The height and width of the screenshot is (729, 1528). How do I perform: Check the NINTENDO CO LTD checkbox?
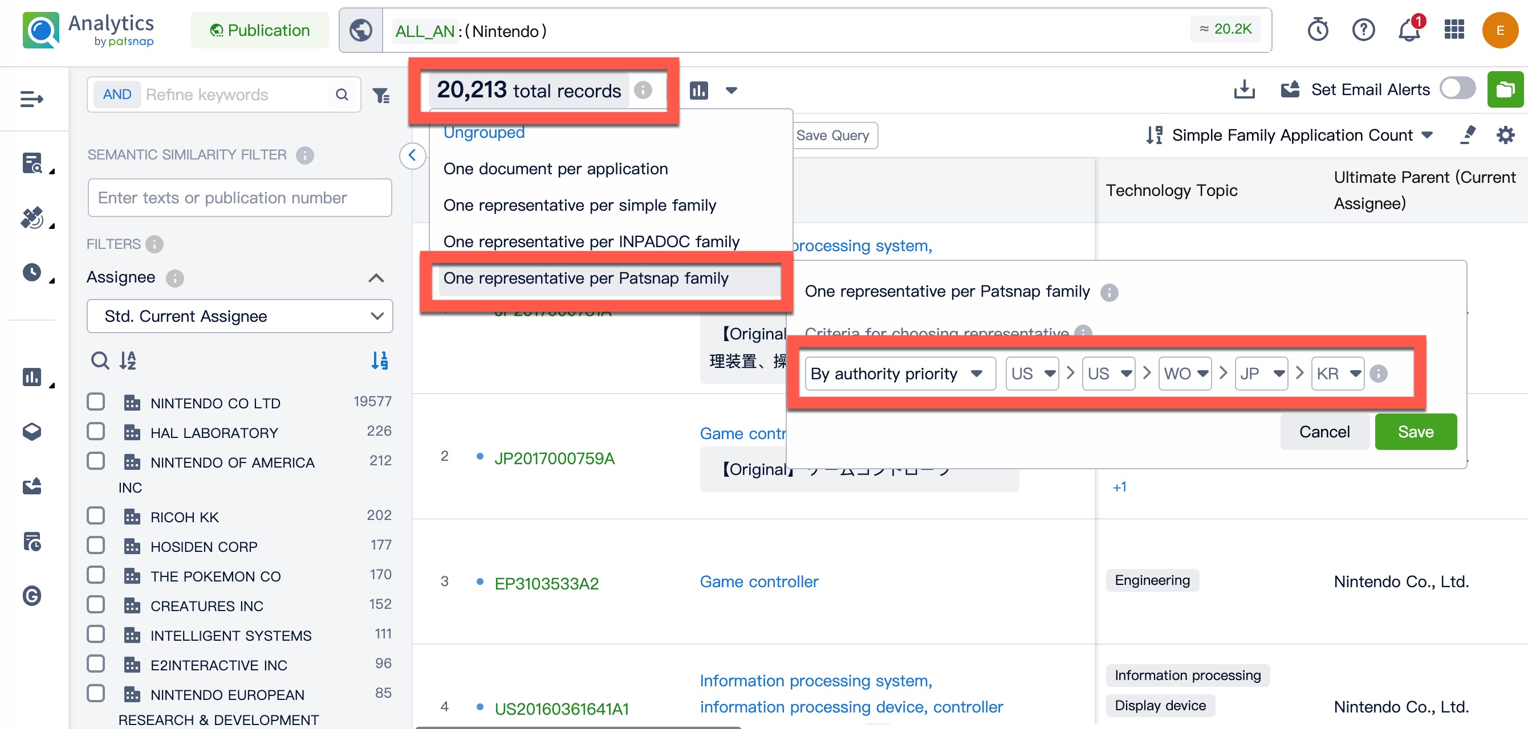coord(96,402)
